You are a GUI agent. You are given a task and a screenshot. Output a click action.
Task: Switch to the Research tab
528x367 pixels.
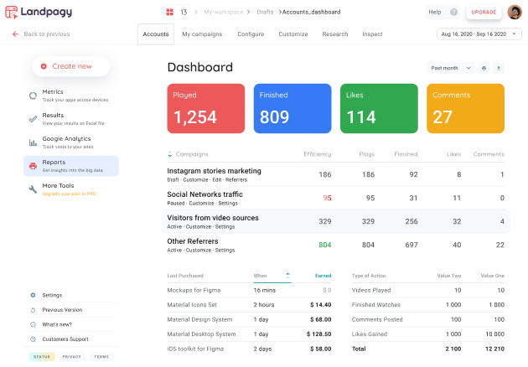(335, 34)
